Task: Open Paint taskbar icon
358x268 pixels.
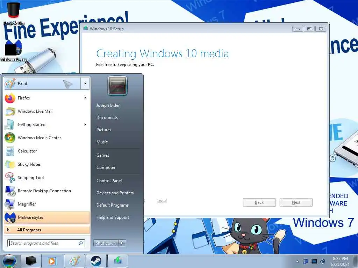Action: click(x=74, y=261)
